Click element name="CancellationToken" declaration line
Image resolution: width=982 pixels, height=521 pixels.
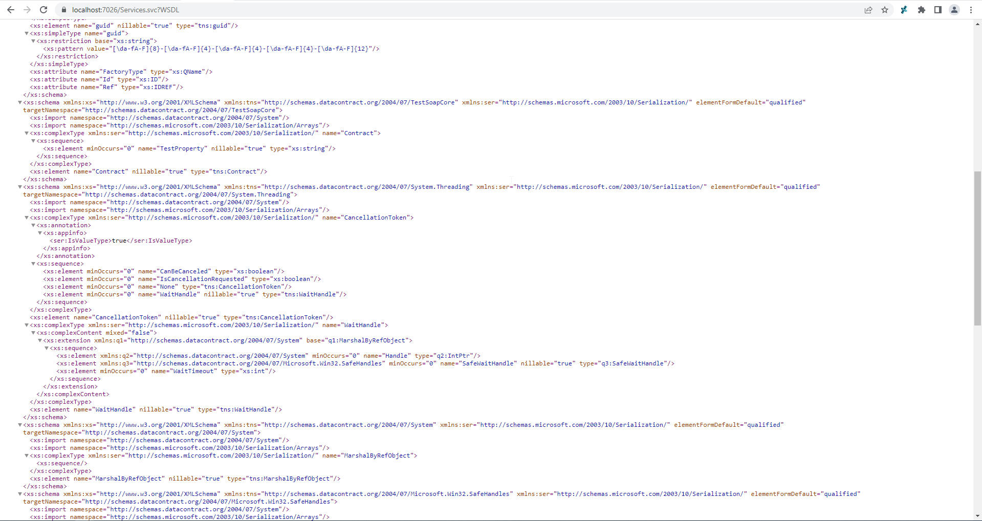pos(182,318)
